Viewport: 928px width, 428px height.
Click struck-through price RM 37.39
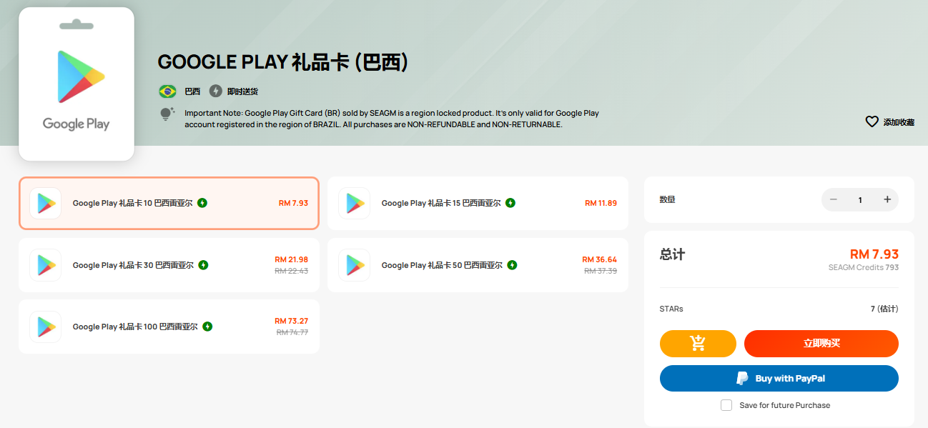pos(601,271)
